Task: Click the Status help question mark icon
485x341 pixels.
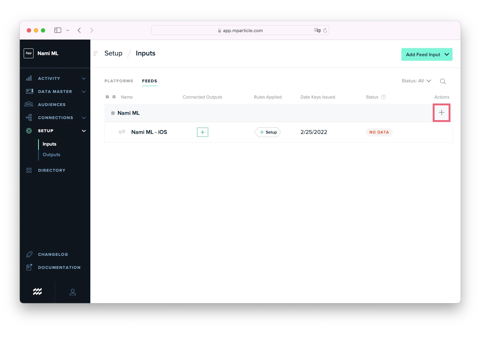Action: pyautogui.click(x=384, y=97)
